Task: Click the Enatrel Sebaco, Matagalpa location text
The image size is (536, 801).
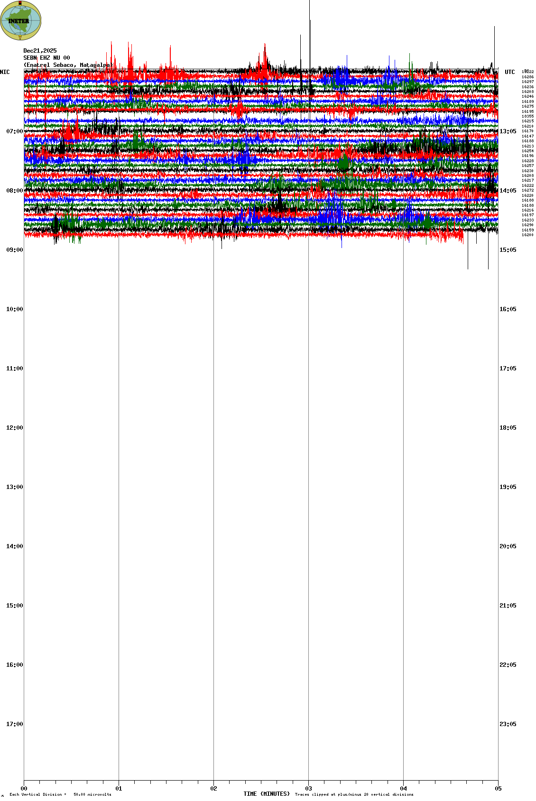Action: [68, 65]
